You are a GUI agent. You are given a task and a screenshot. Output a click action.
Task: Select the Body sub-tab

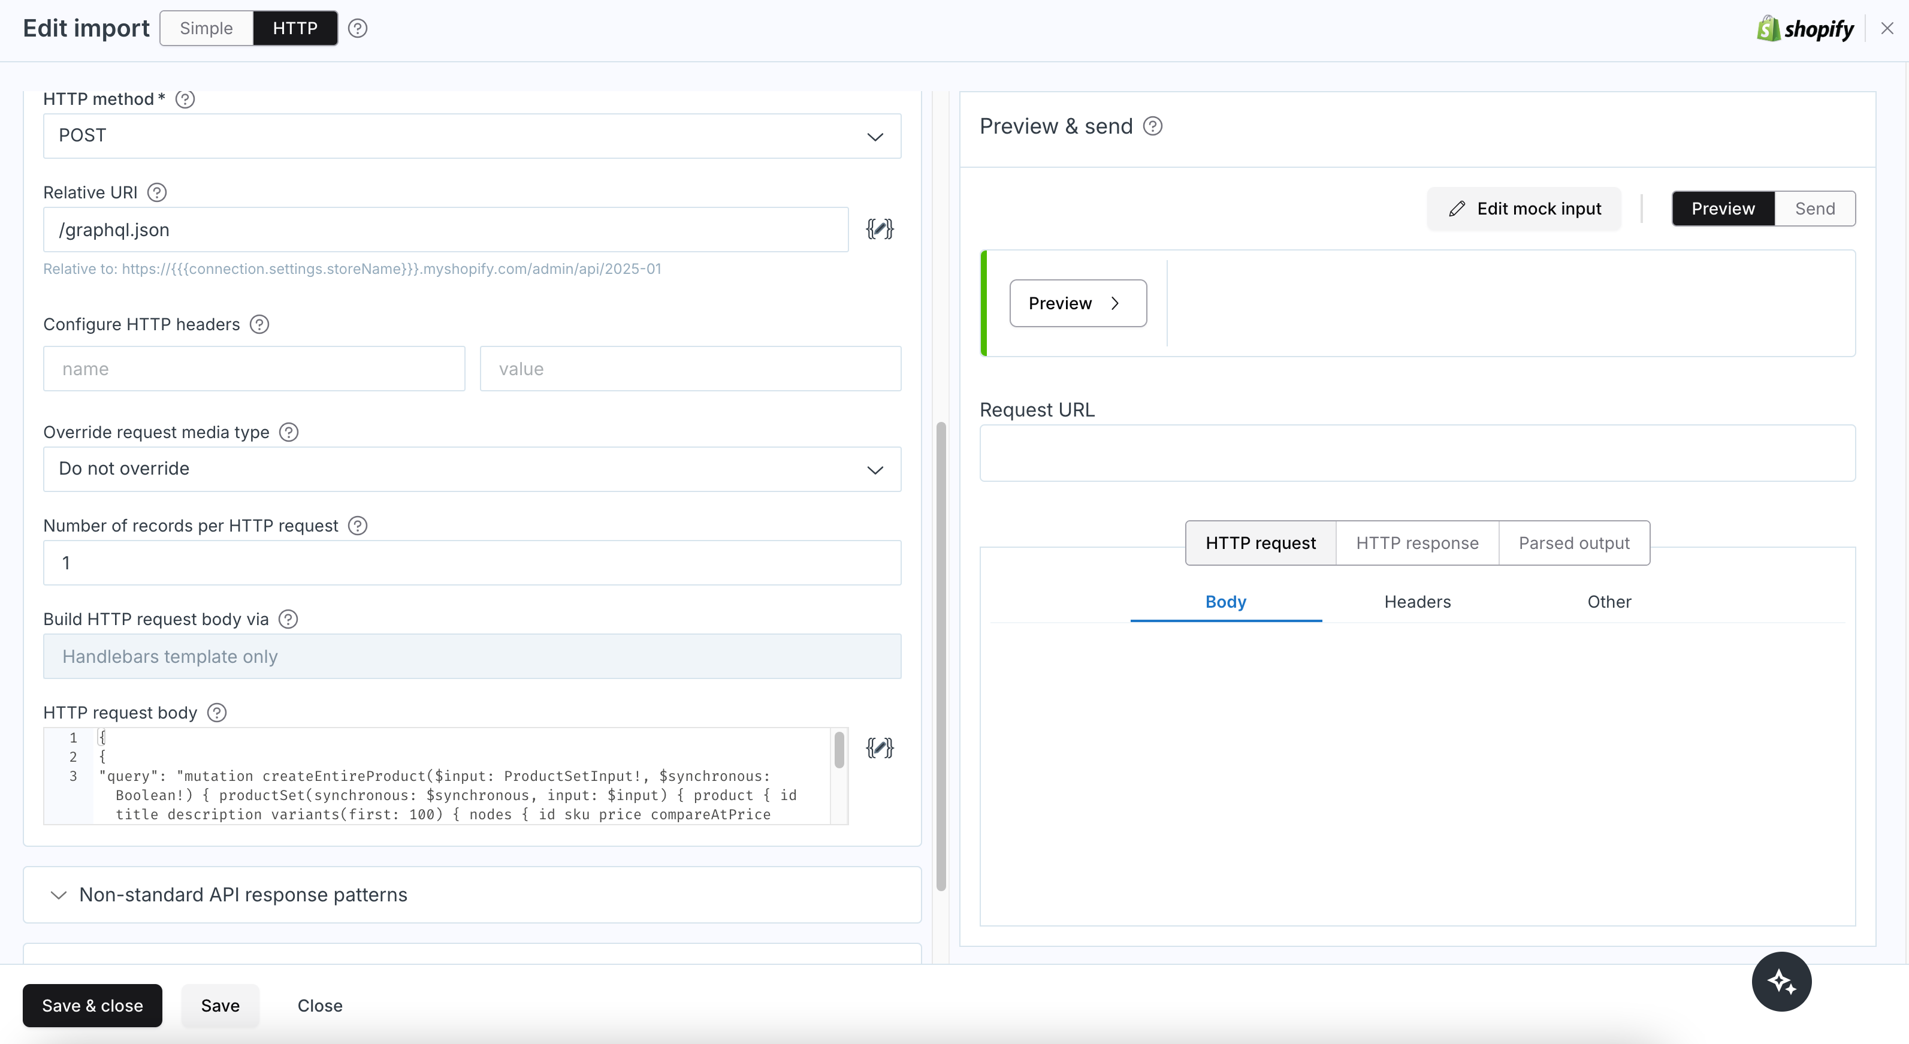click(x=1226, y=601)
